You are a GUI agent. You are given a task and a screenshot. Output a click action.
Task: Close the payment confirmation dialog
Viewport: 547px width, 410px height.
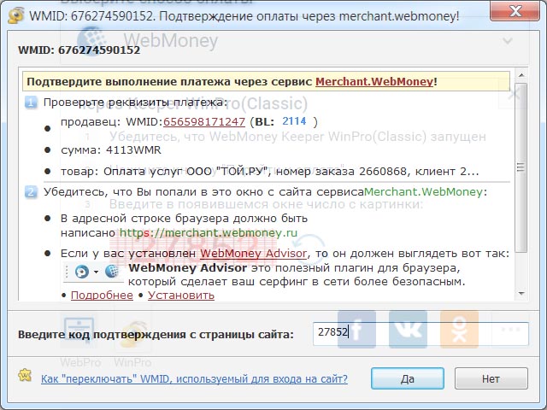pyautogui.click(x=515, y=11)
